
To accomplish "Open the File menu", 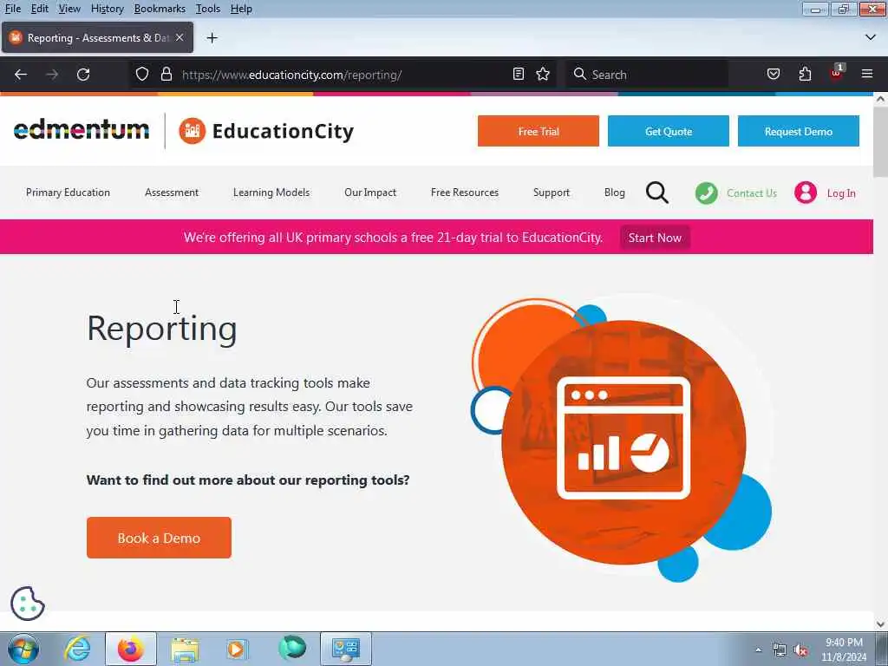I will pyautogui.click(x=12, y=9).
